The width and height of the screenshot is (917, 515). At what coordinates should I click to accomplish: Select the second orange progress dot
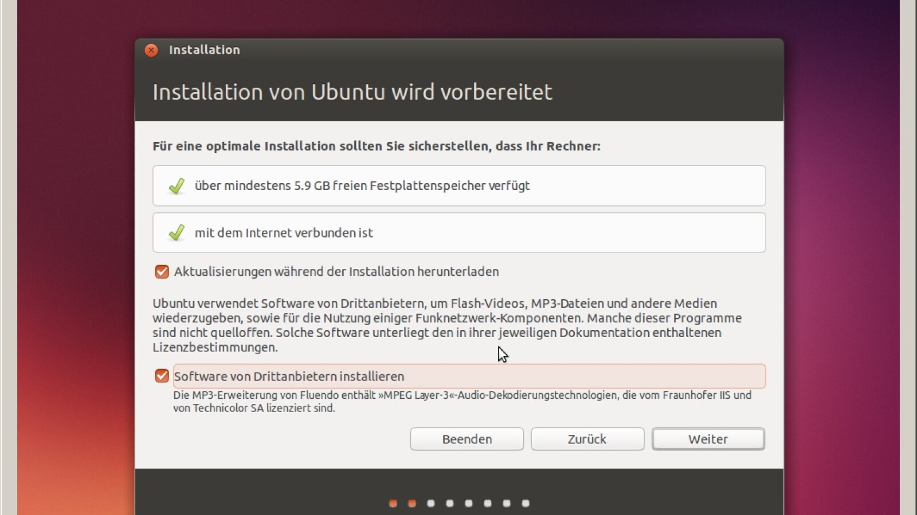(x=412, y=504)
